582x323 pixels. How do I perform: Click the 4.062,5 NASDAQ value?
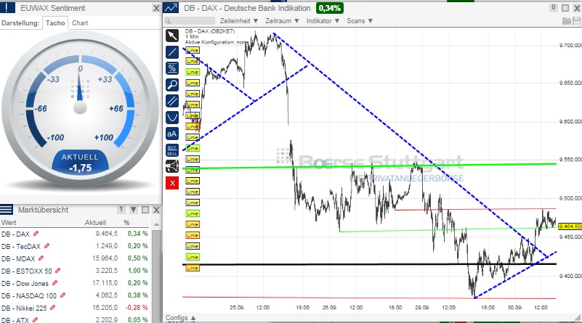pyautogui.click(x=107, y=295)
